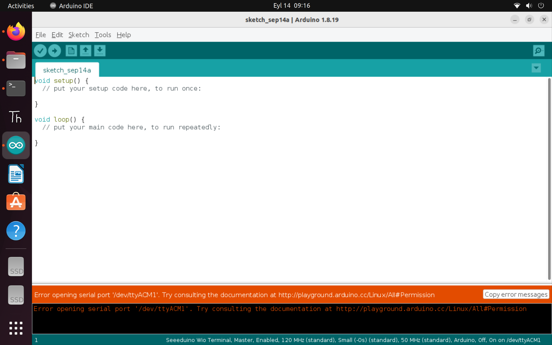Launch Firefox from the dock
This screenshot has height=345, width=552.
pyautogui.click(x=16, y=32)
